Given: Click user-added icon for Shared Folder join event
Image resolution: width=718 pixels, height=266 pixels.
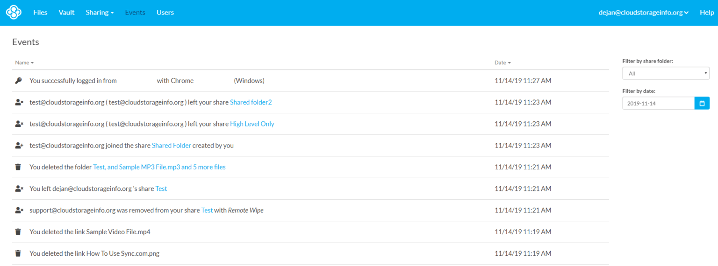Looking at the screenshot, I should point(19,146).
